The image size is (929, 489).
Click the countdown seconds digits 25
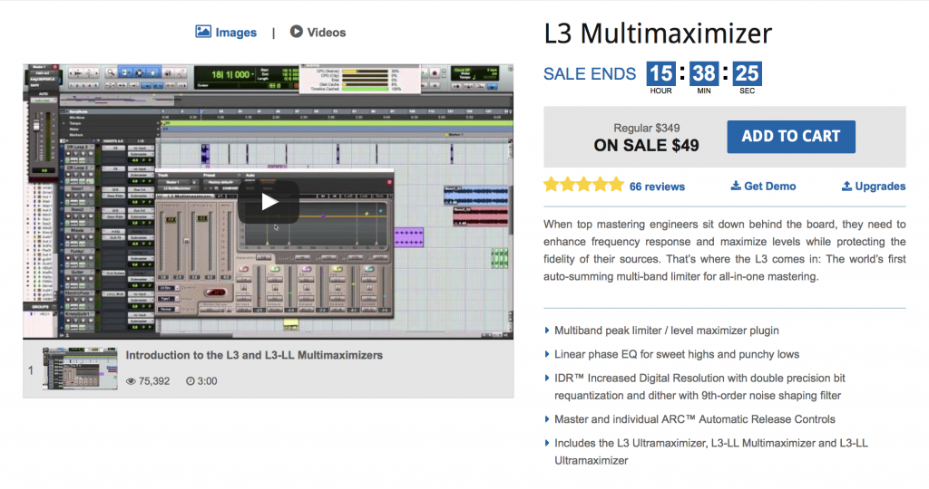coord(748,74)
